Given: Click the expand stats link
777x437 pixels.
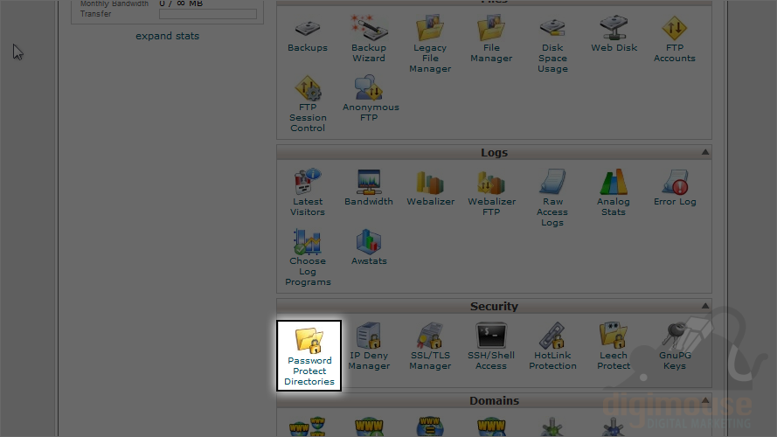Looking at the screenshot, I should (168, 36).
